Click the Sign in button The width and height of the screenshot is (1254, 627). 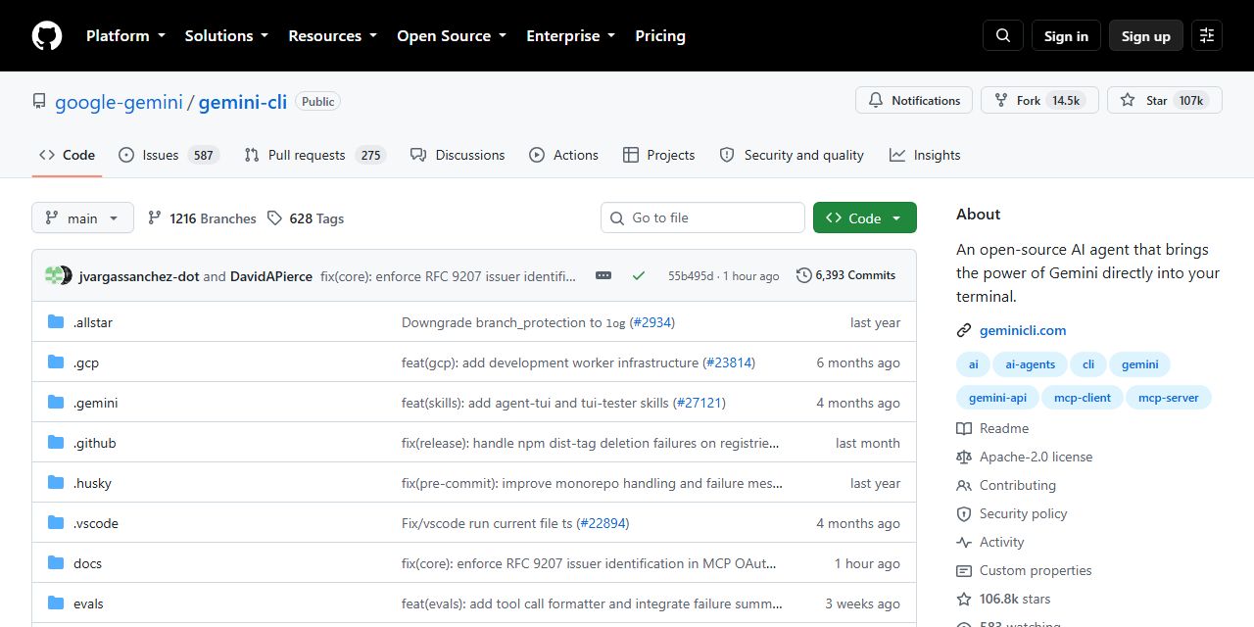pos(1066,35)
